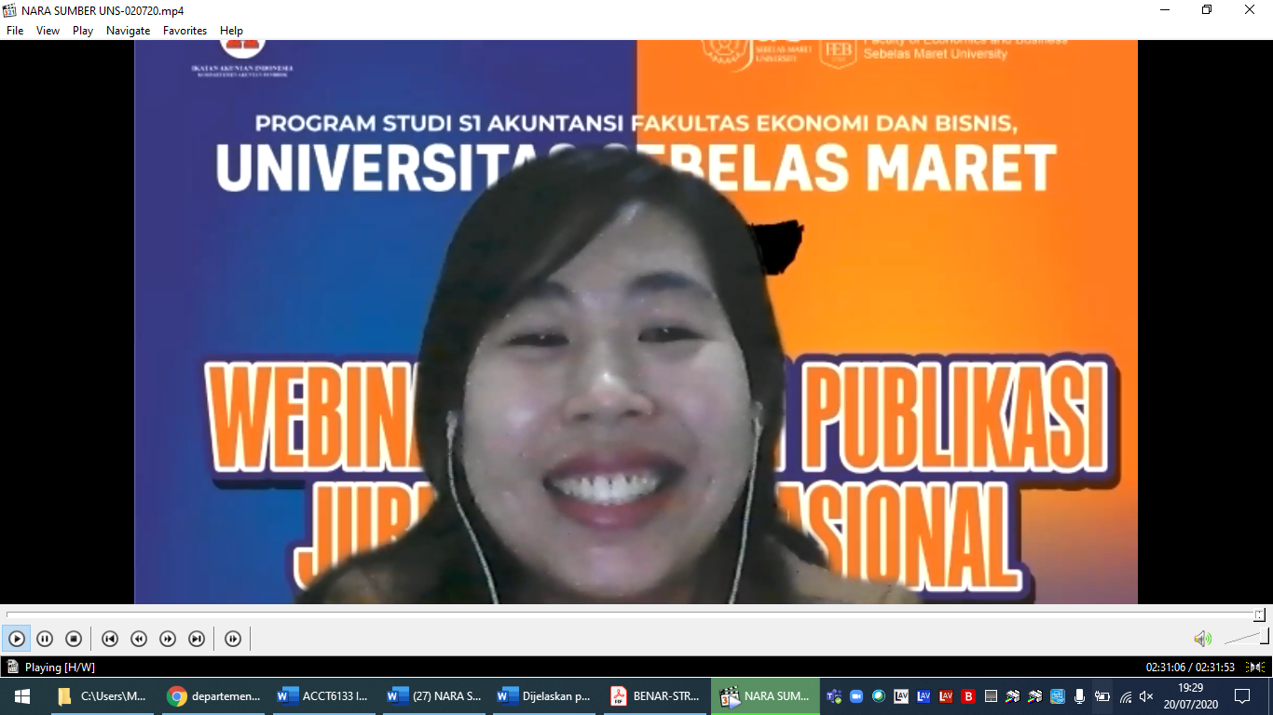
Task: Skip to the previous file
Action: point(110,639)
